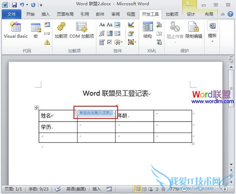Open the 加载项 gears button
236x194 pixels.
pos(61,30)
